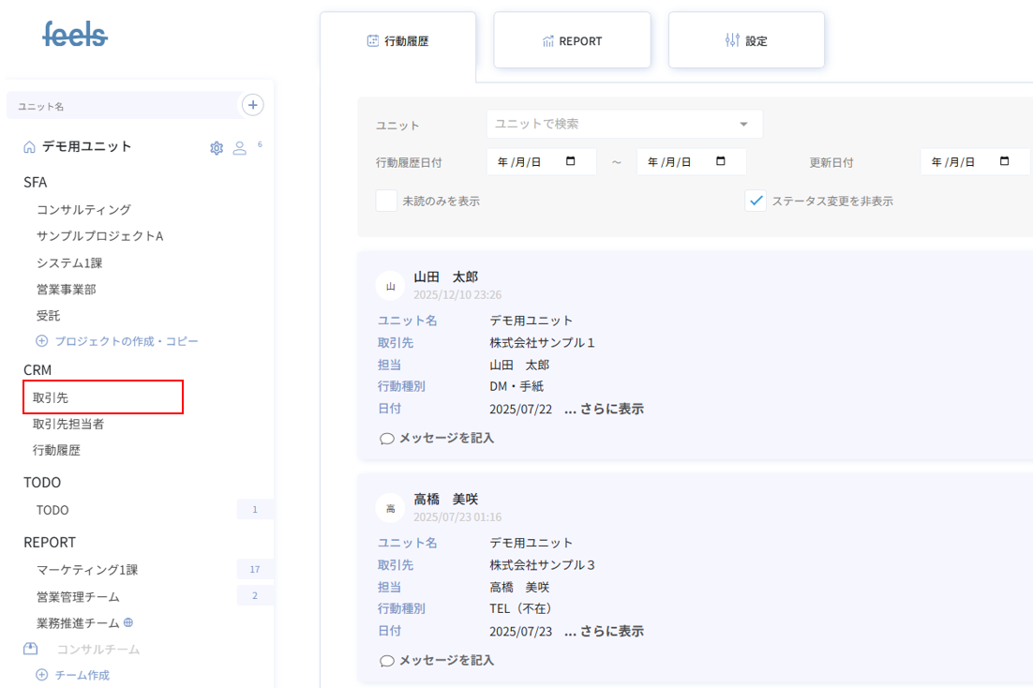Click the plus icon to add unit

pyautogui.click(x=252, y=105)
